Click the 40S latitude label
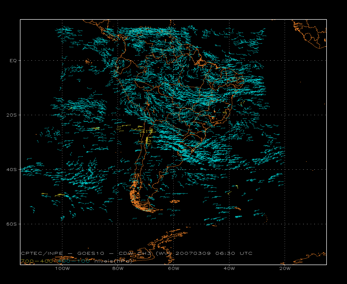 tap(11, 170)
